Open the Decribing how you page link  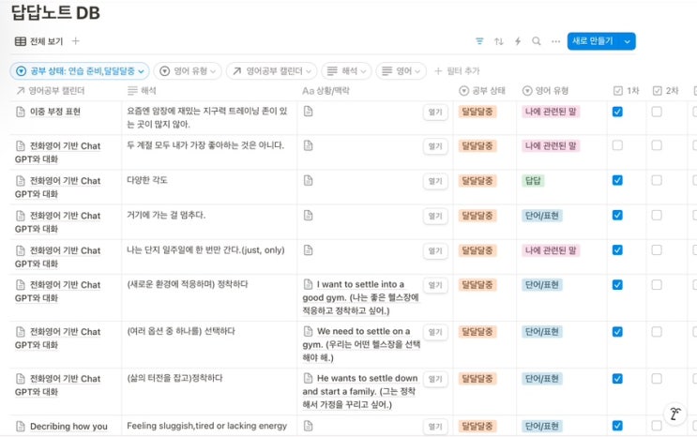pos(68,427)
